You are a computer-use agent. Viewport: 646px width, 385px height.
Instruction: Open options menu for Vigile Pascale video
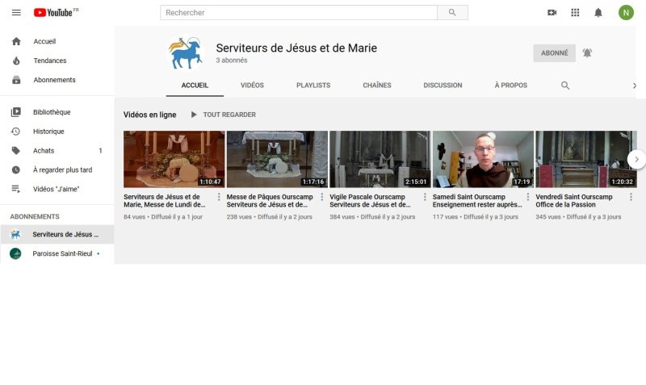point(425,197)
